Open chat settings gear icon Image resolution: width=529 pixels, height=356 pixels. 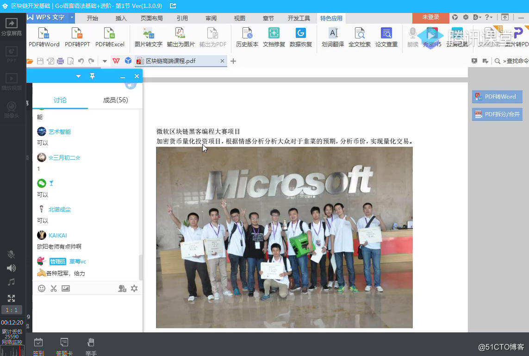point(134,288)
